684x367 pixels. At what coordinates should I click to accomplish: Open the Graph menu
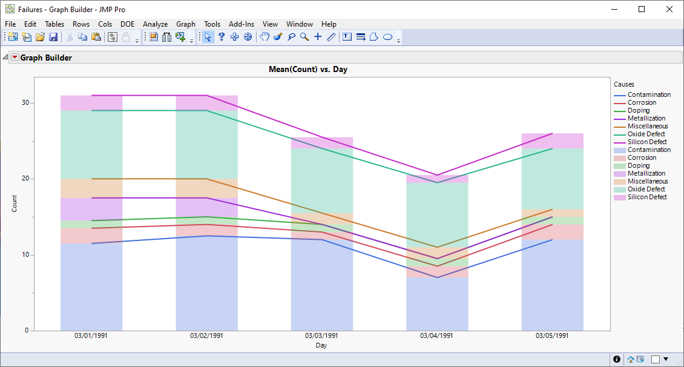tap(185, 24)
